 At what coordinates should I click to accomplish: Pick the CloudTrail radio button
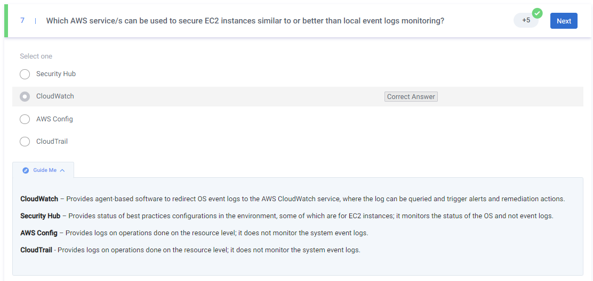click(x=25, y=142)
